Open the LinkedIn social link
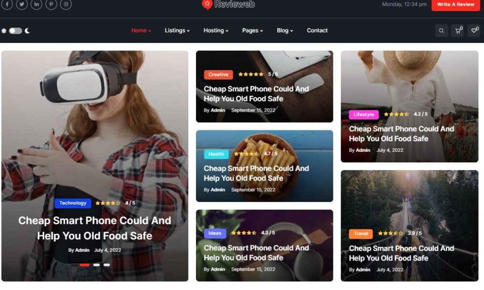The image size is (484, 290). (x=36, y=4)
